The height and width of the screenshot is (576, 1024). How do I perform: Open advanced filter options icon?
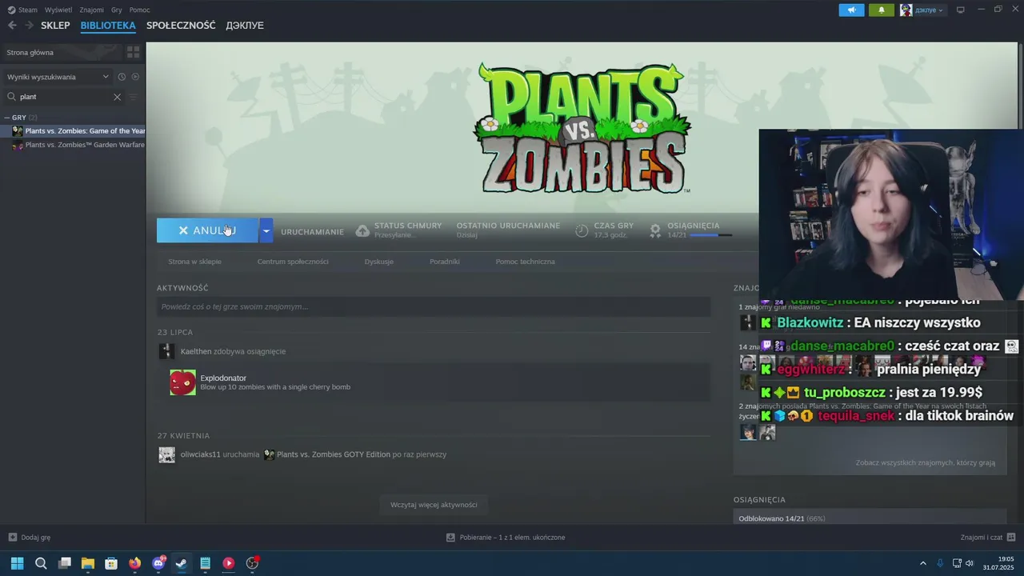pos(134,97)
